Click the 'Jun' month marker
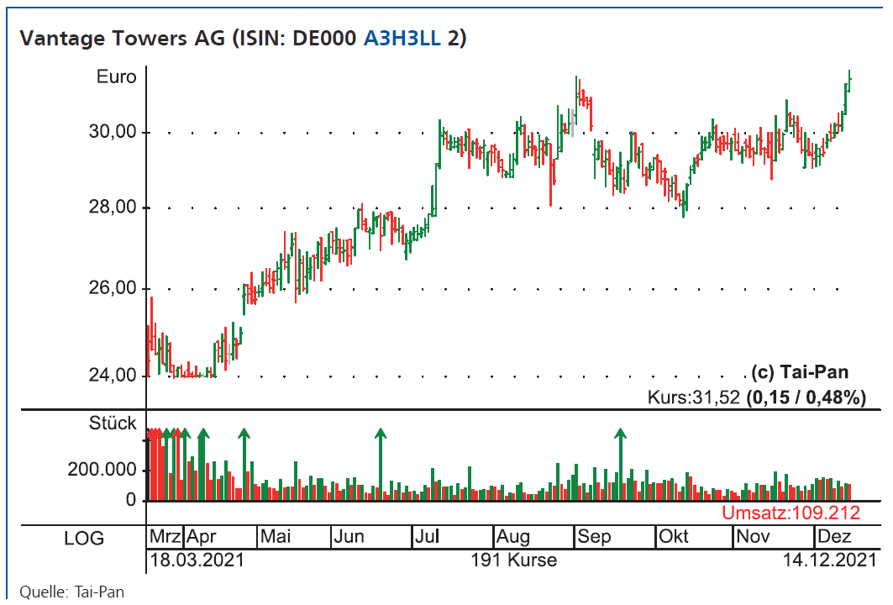893x605 pixels. [349, 537]
